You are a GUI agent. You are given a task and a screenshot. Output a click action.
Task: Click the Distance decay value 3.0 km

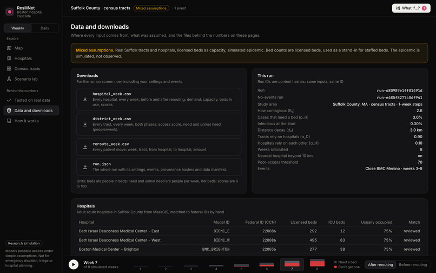(416, 130)
